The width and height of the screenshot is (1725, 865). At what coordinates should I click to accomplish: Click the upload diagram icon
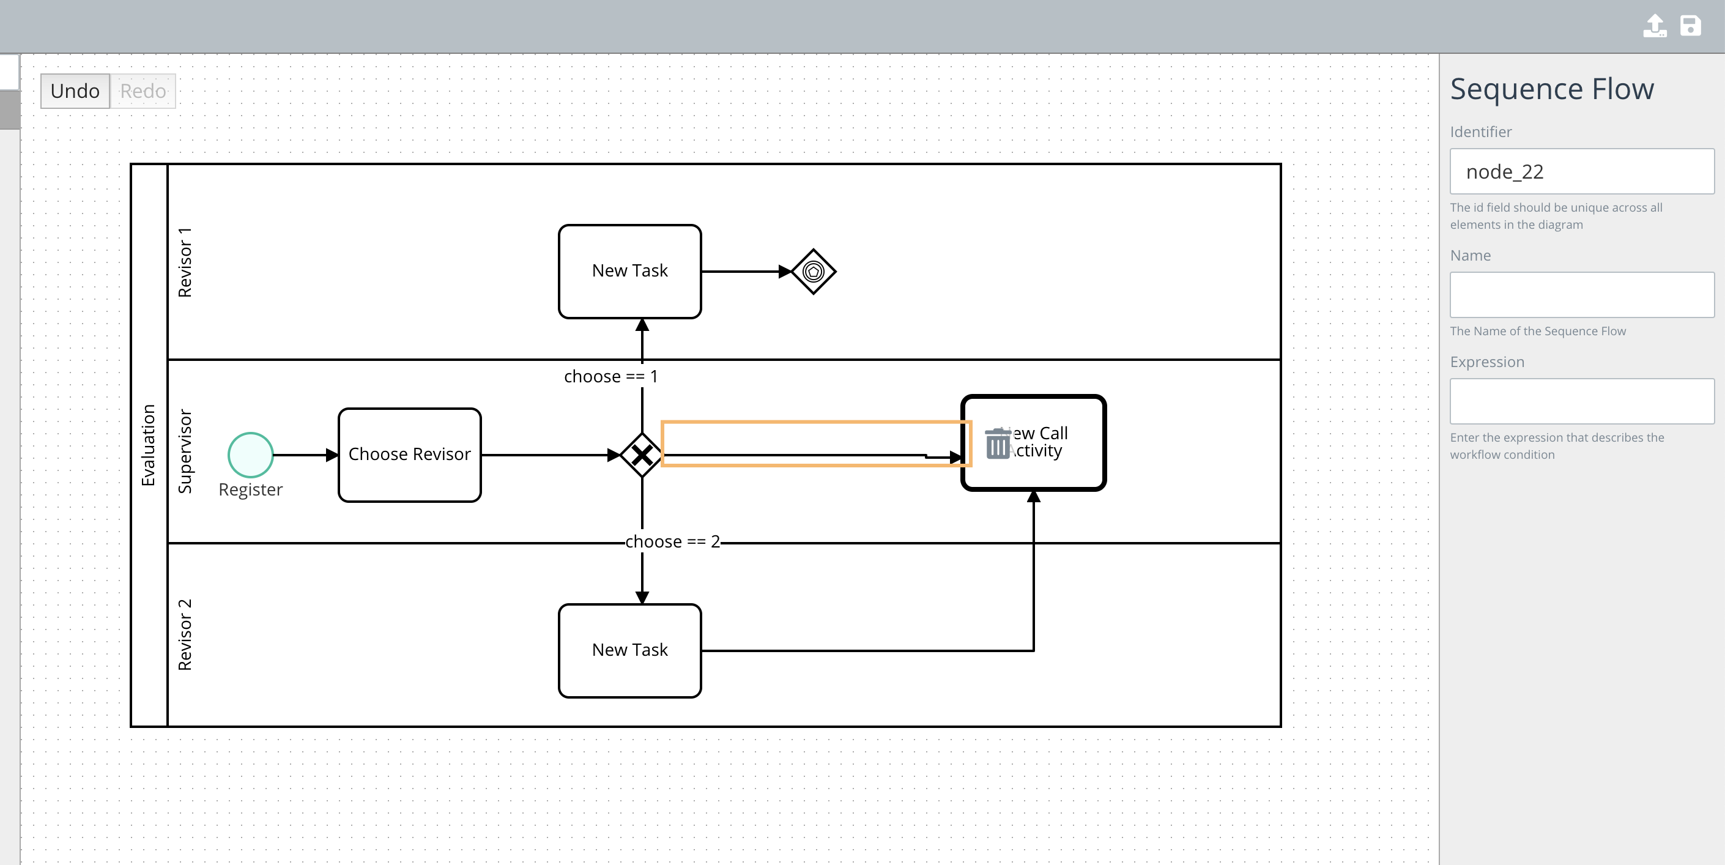click(x=1655, y=26)
